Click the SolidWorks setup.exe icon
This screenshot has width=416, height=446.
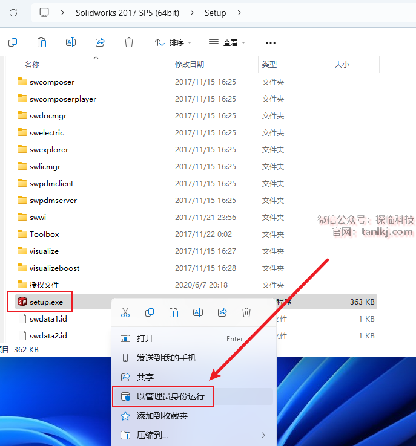[x=22, y=302]
